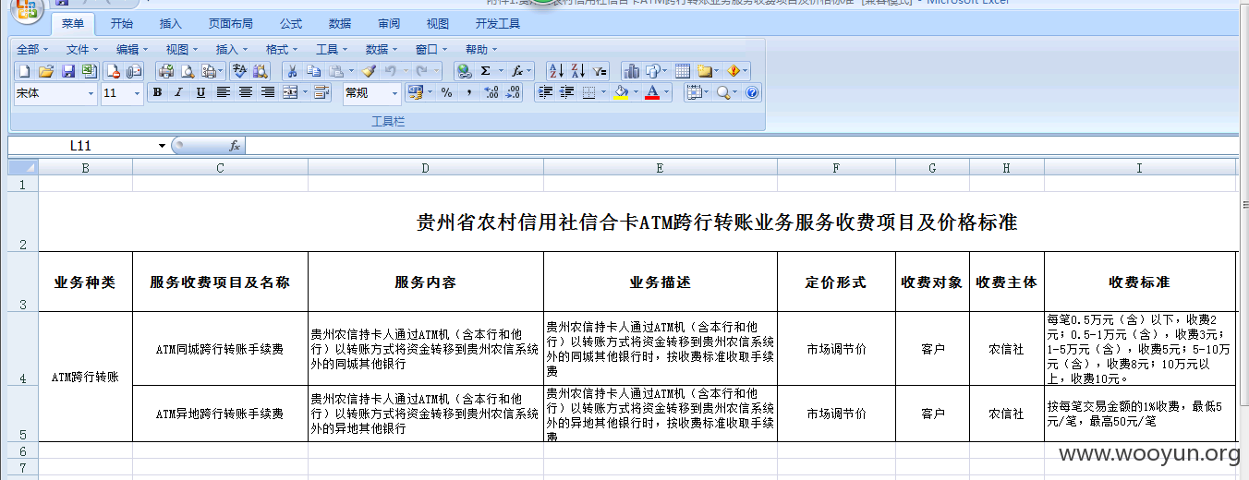Apply yellow fill color bucket

(x=621, y=92)
